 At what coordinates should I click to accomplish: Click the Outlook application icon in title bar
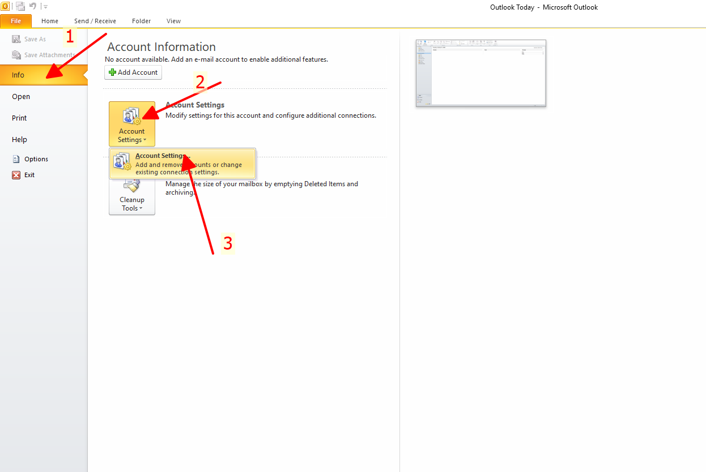(x=5, y=6)
